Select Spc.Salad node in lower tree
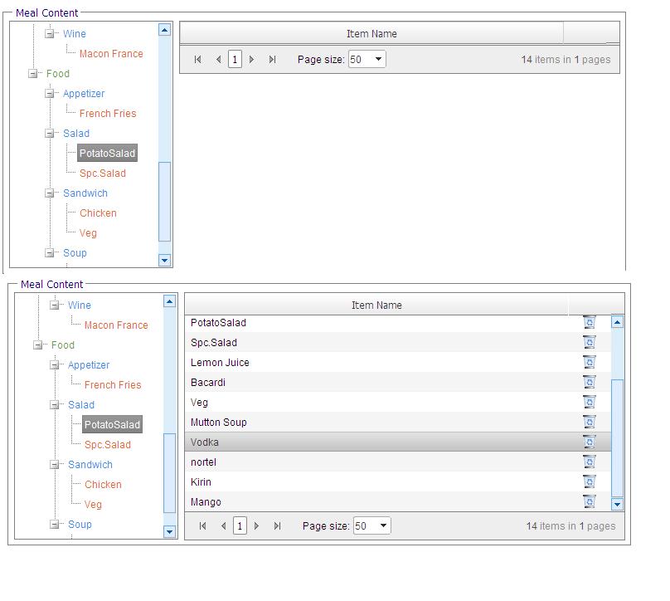This screenshot has width=670, height=601. tap(108, 445)
